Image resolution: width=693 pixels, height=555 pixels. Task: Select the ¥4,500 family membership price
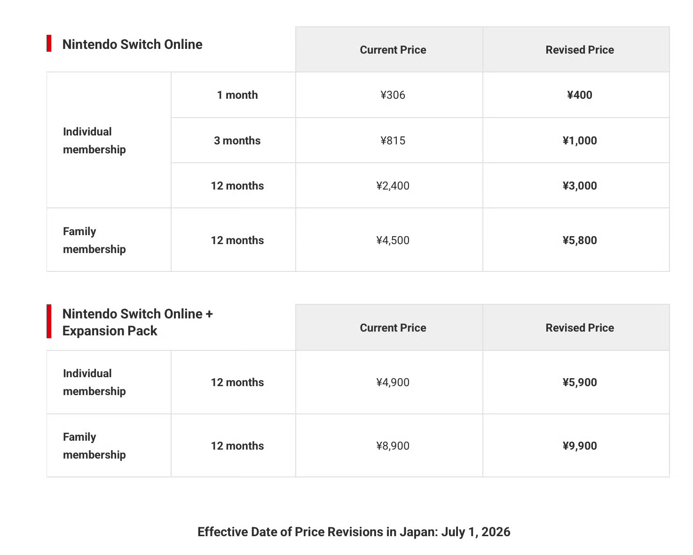(x=393, y=240)
